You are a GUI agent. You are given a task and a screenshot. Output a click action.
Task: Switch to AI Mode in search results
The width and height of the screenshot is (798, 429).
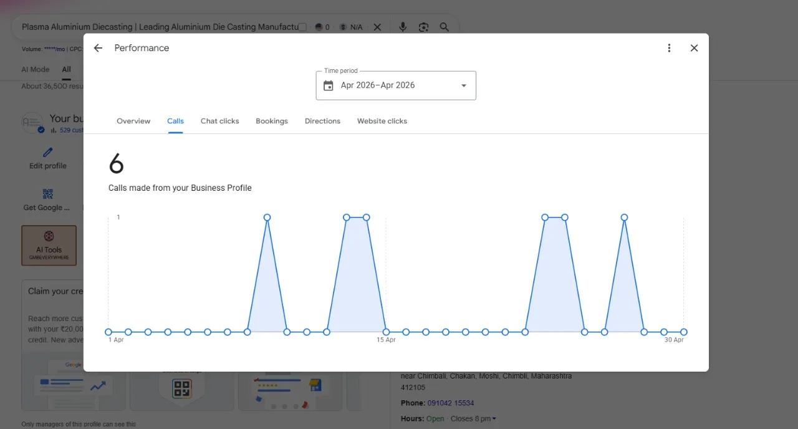tap(36, 69)
